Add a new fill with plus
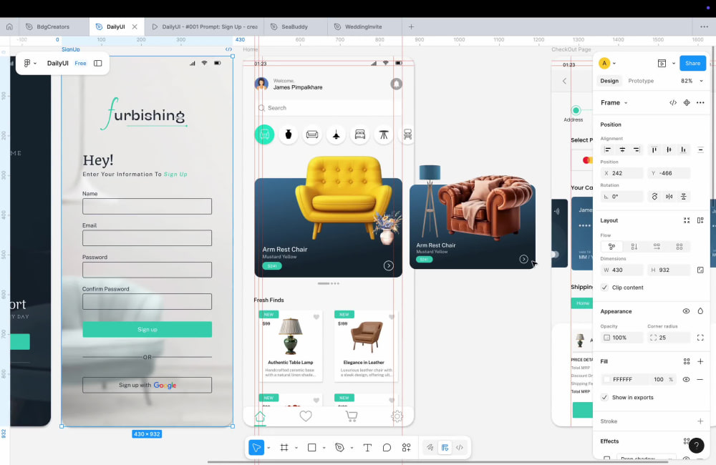 700,361
